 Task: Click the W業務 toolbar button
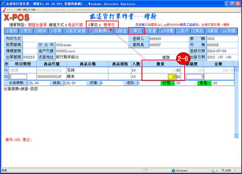point(213,31)
